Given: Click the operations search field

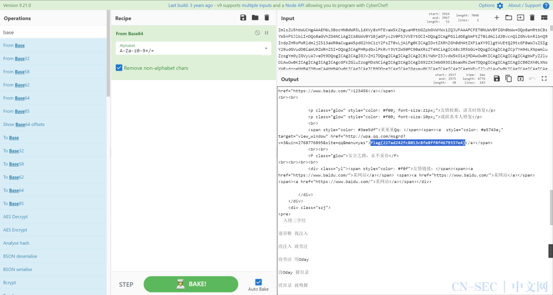Looking at the screenshot, I should 54,32.
